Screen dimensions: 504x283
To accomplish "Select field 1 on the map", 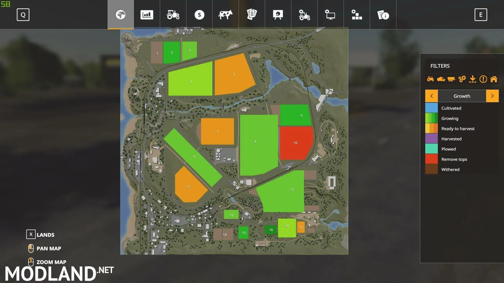I will [x=157, y=53].
